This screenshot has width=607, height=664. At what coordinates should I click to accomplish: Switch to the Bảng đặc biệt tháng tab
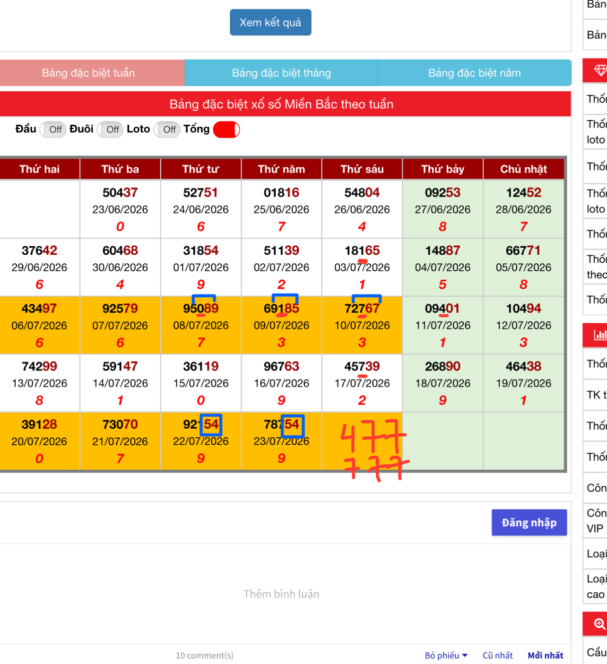coord(281,73)
